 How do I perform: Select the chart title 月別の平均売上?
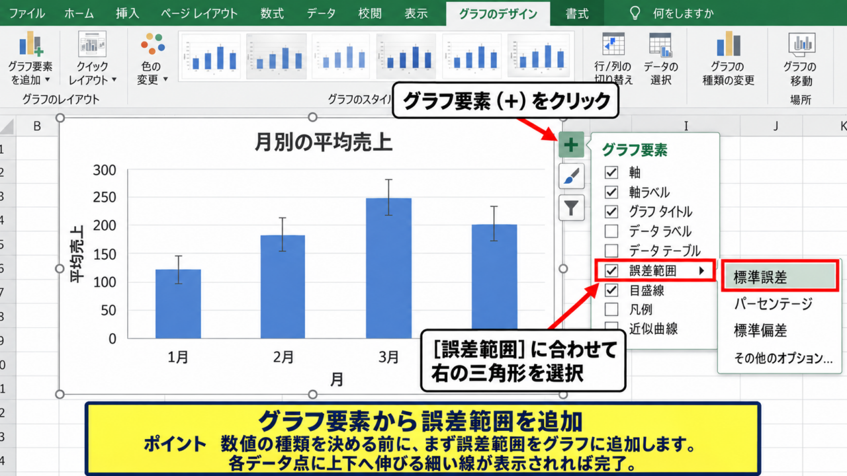coord(323,142)
